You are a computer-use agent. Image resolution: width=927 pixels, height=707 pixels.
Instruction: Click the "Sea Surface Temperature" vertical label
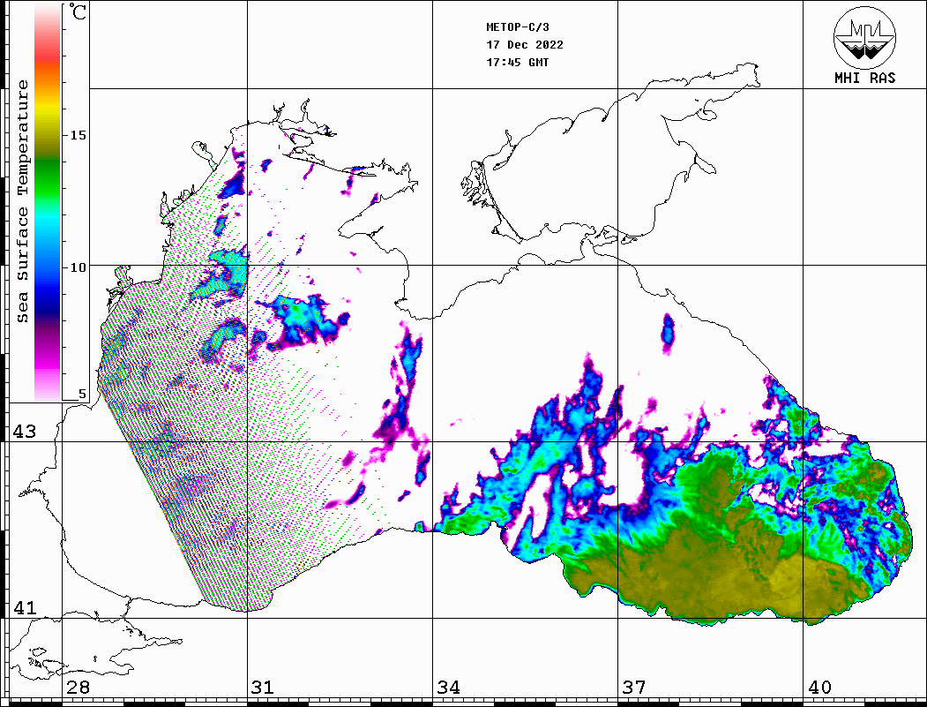[22, 202]
